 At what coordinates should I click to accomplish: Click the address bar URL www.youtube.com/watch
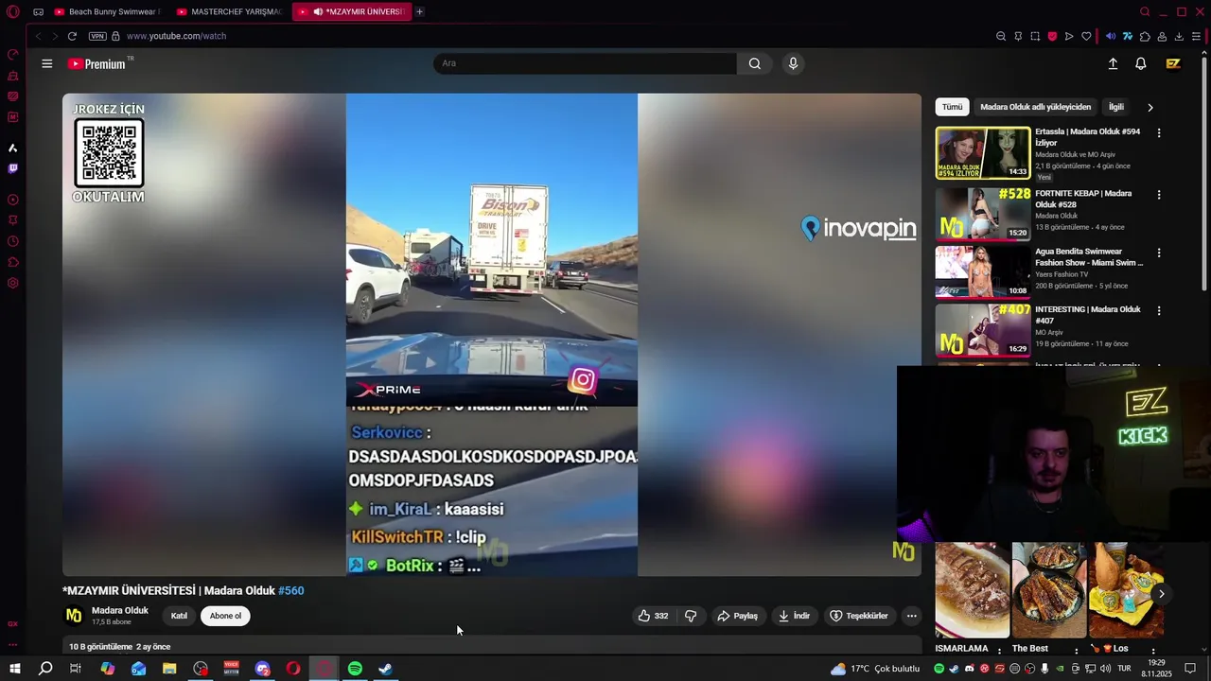coord(176,36)
